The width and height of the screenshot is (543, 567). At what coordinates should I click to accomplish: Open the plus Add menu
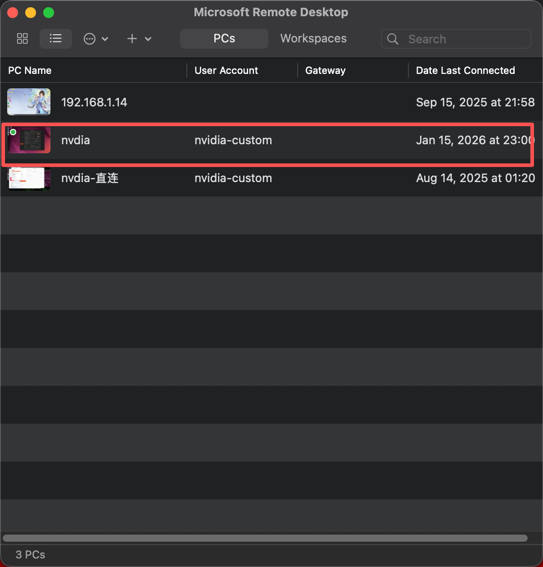coord(139,39)
